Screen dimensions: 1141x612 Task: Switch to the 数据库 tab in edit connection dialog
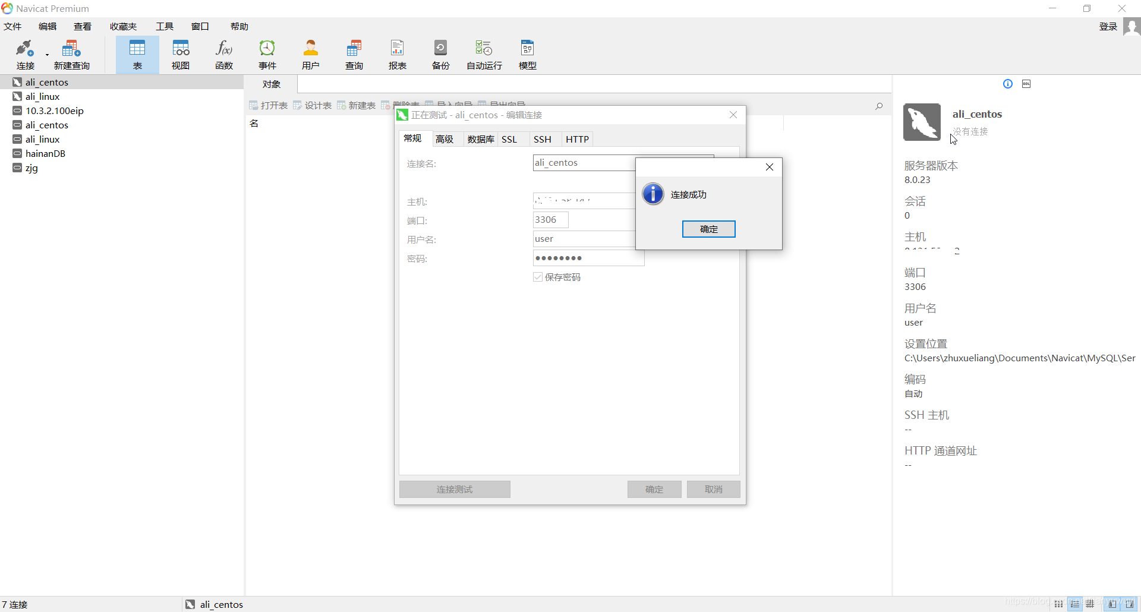click(x=481, y=139)
